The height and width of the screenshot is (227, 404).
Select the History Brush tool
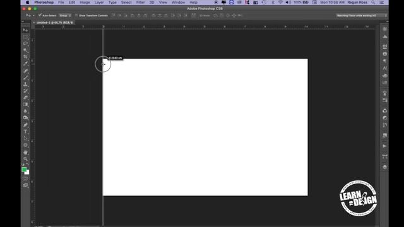[x=25, y=91]
